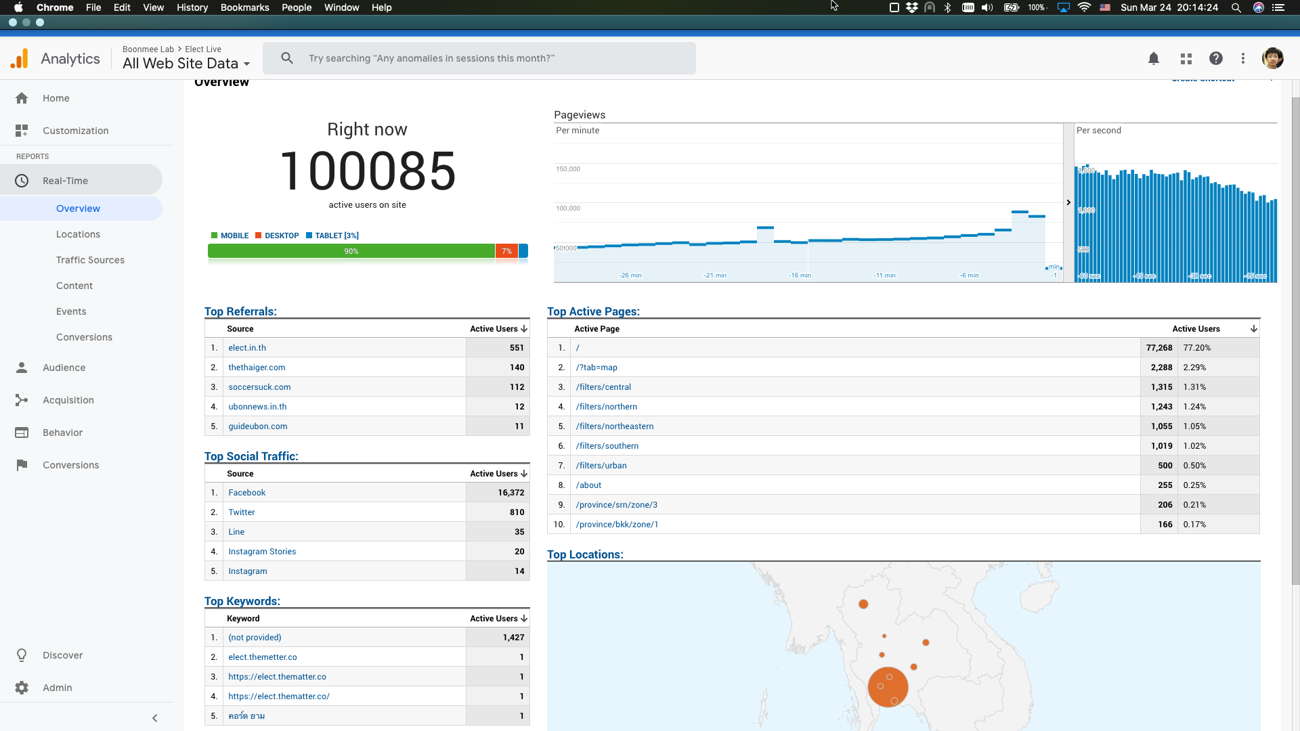Screen dimensions: 1300x731
Task: Collapse the sidebar with the chevron
Action: (x=154, y=718)
